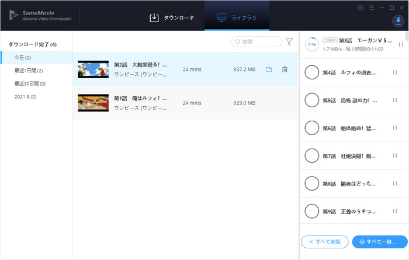
Task: Open the hamburger menu icon
Action: (372, 8)
